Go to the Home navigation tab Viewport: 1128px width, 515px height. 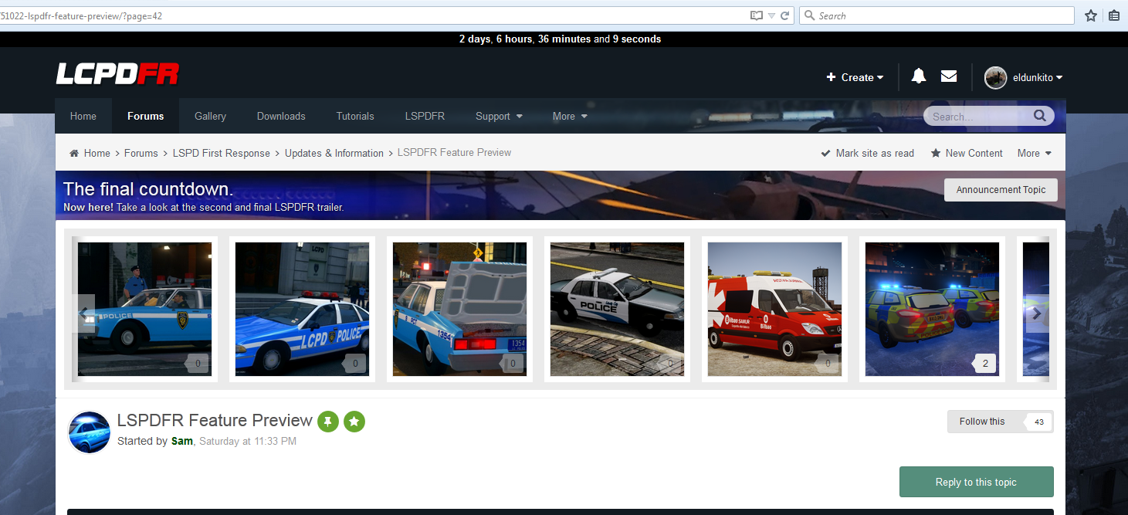click(83, 116)
